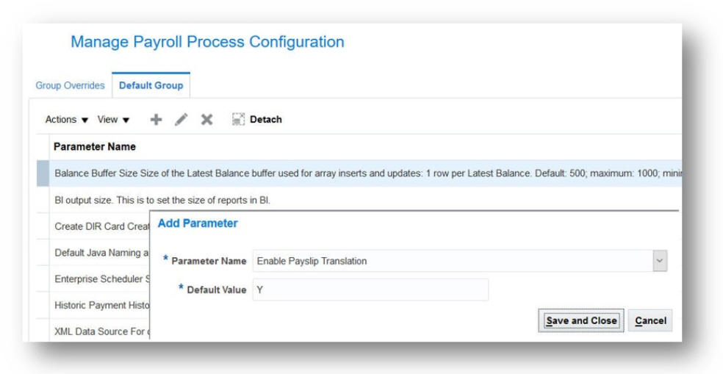Switch to the Group Overrides tab
Viewport: 723px width, 374px height.
coord(70,85)
